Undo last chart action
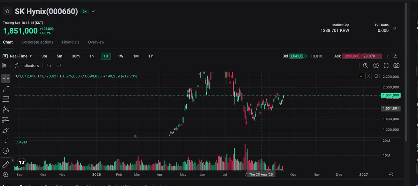This screenshot has height=186, width=418. click(49, 65)
